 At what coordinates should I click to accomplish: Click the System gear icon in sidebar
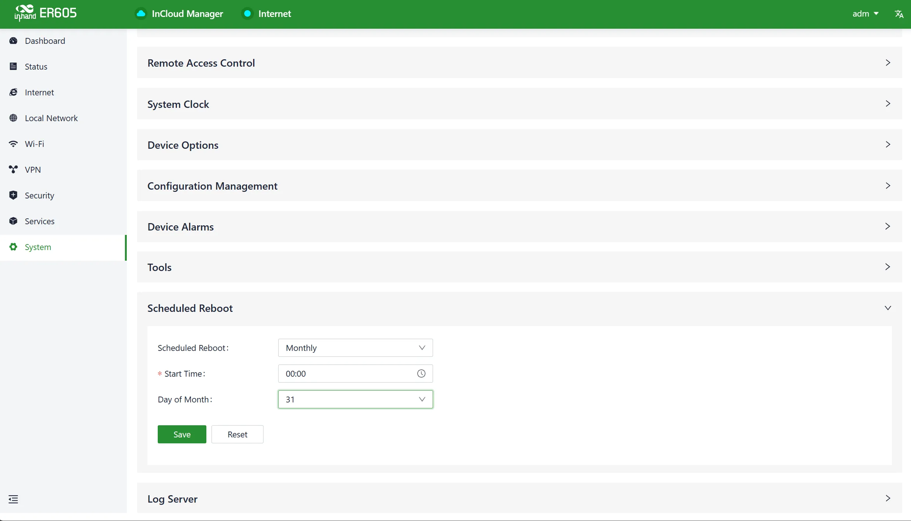point(13,247)
